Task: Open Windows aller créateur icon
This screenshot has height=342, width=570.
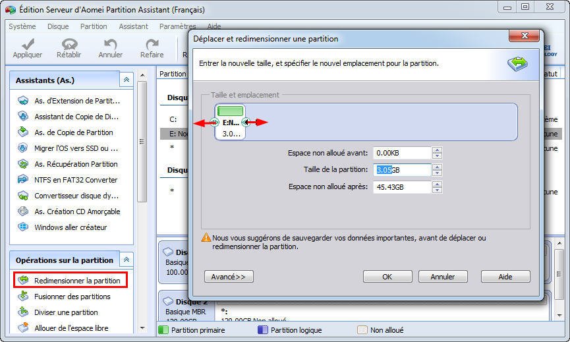Action: pos(23,227)
